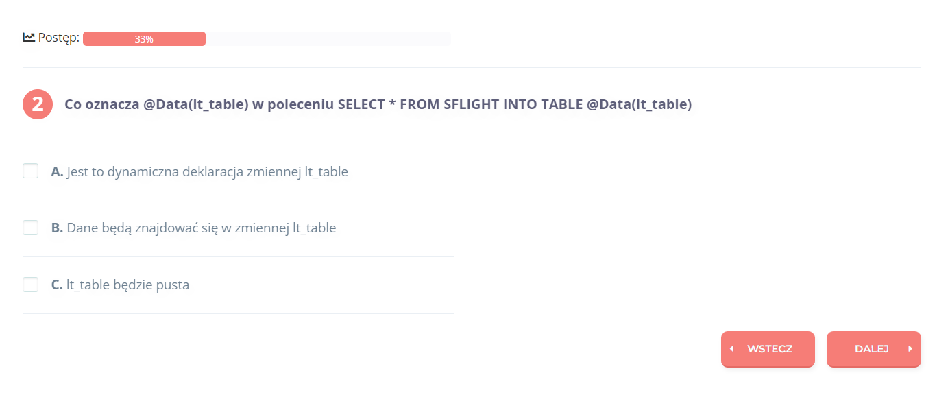The height and width of the screenshot is (397, 948).
Task: Click the bold "B." option letter
Action: click(57, 228)
